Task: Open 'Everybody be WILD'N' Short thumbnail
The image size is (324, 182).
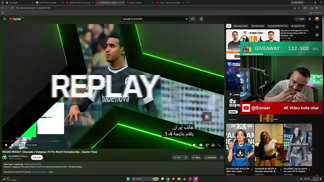Action: tap(269, 145)
